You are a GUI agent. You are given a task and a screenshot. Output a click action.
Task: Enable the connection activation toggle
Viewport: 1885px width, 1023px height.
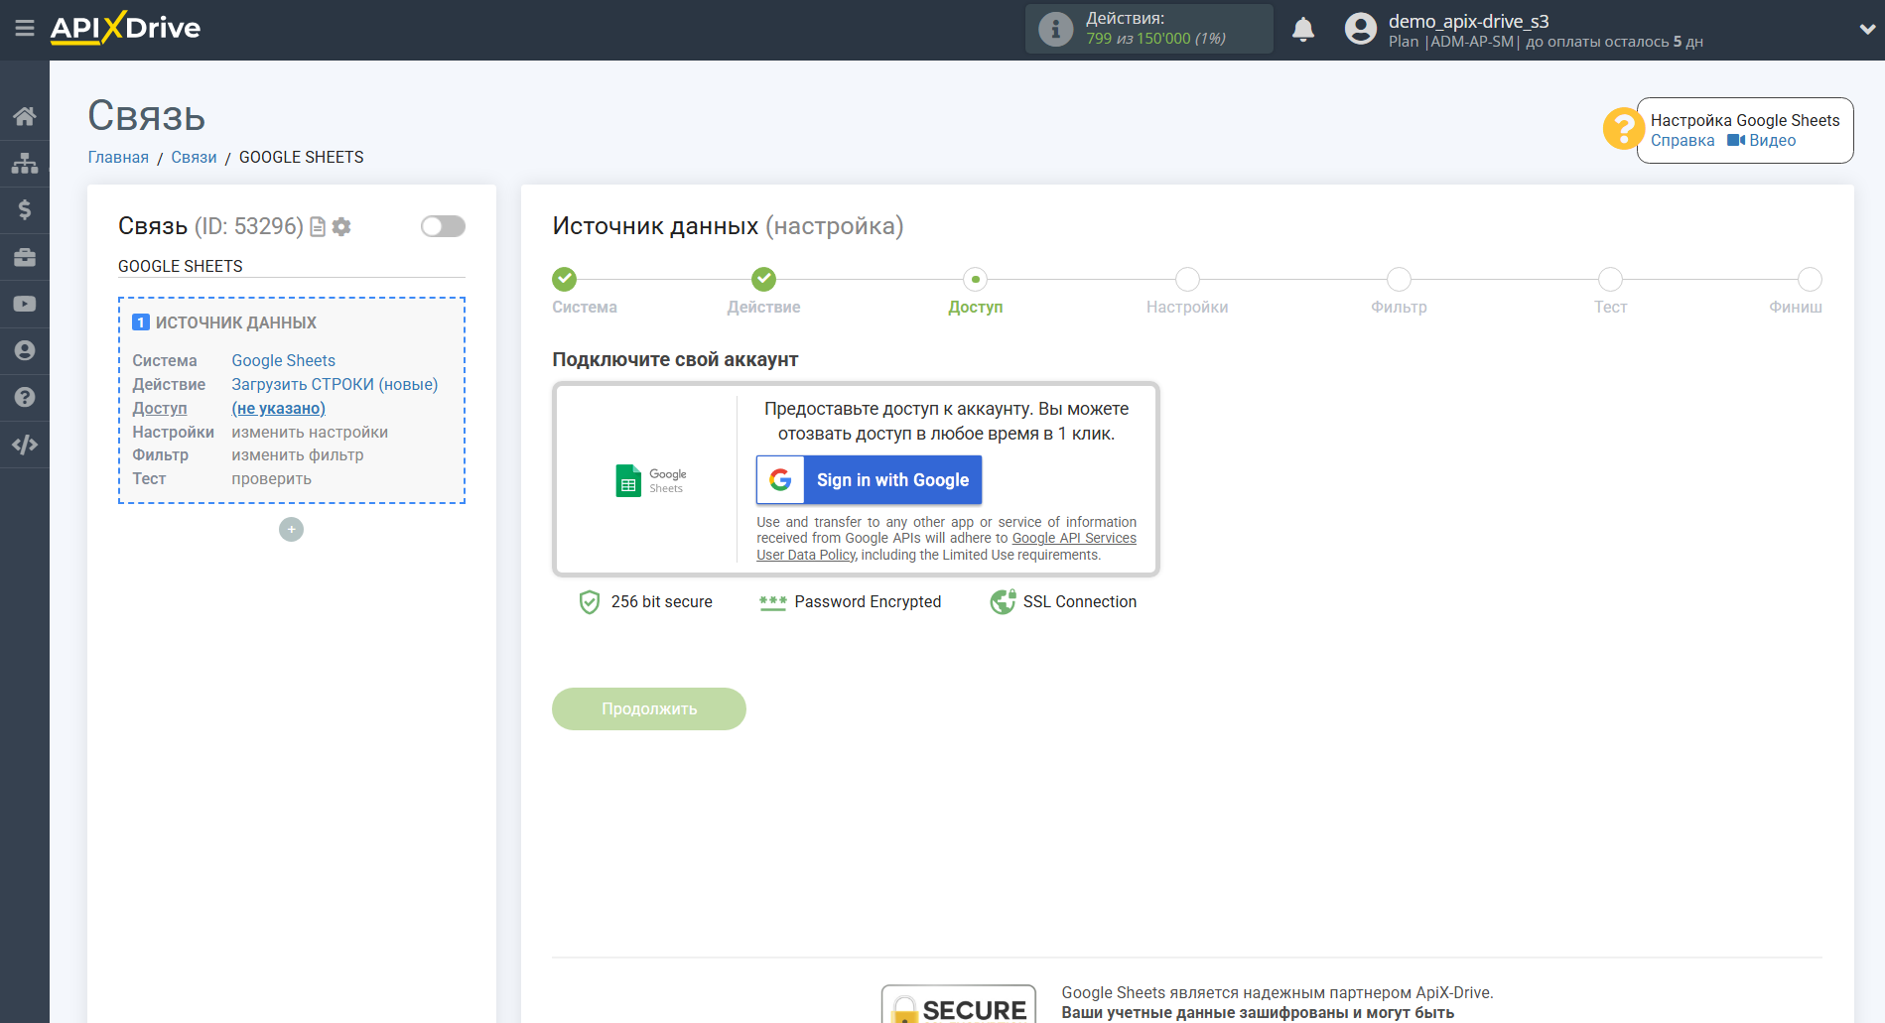point(443,226)
